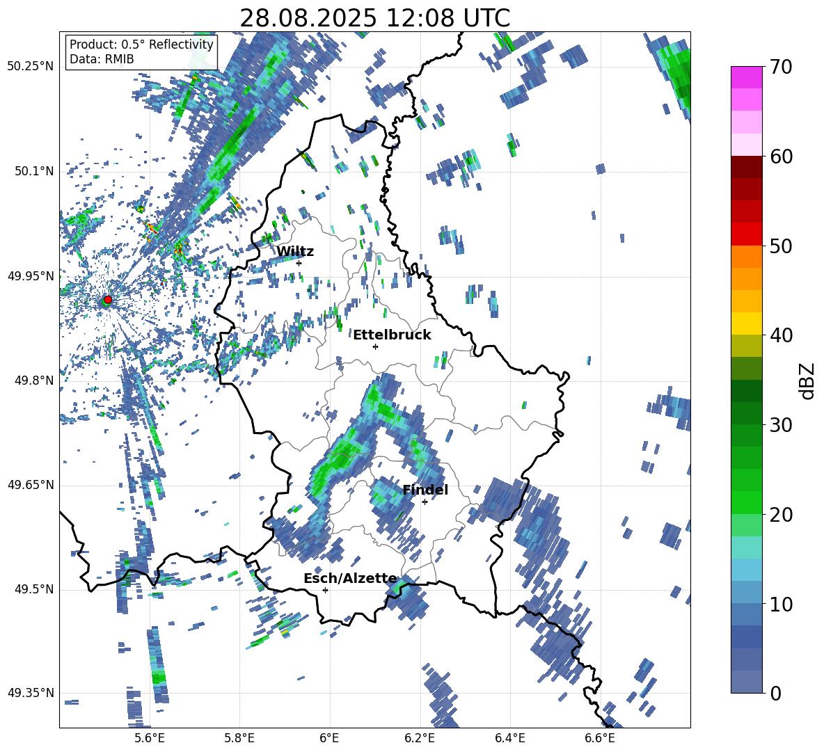Viewport: 824px width, 752px height.
Task: Click the Findel location cross marker
Action: pyautogui.click(x=425, y=502)
